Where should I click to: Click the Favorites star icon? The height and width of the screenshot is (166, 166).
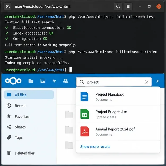tap(9, 116)
